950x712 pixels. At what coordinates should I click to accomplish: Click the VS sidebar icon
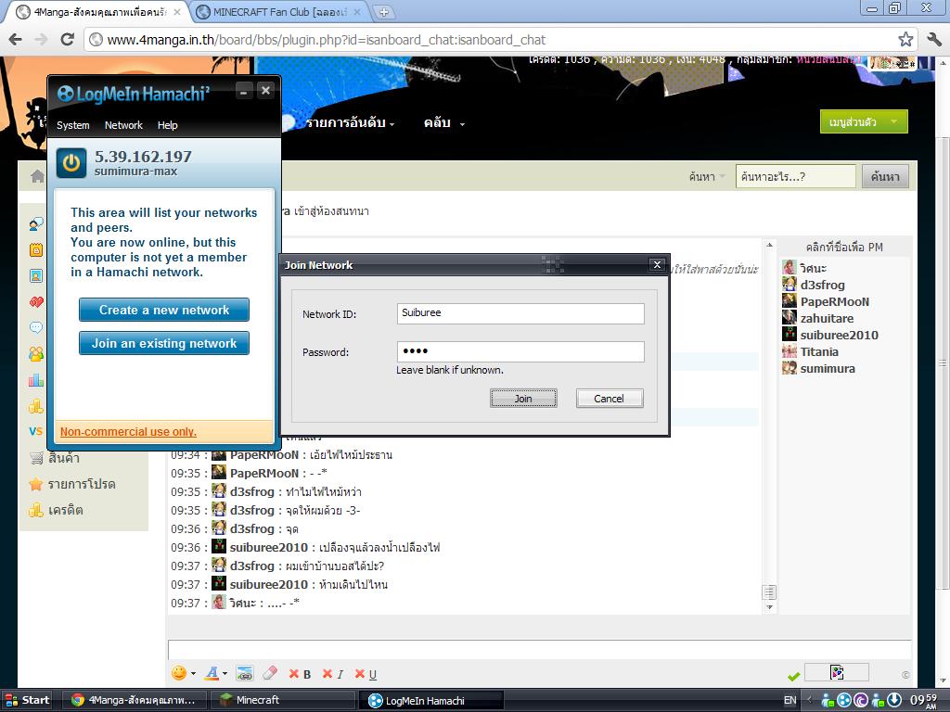coord(36,431)
